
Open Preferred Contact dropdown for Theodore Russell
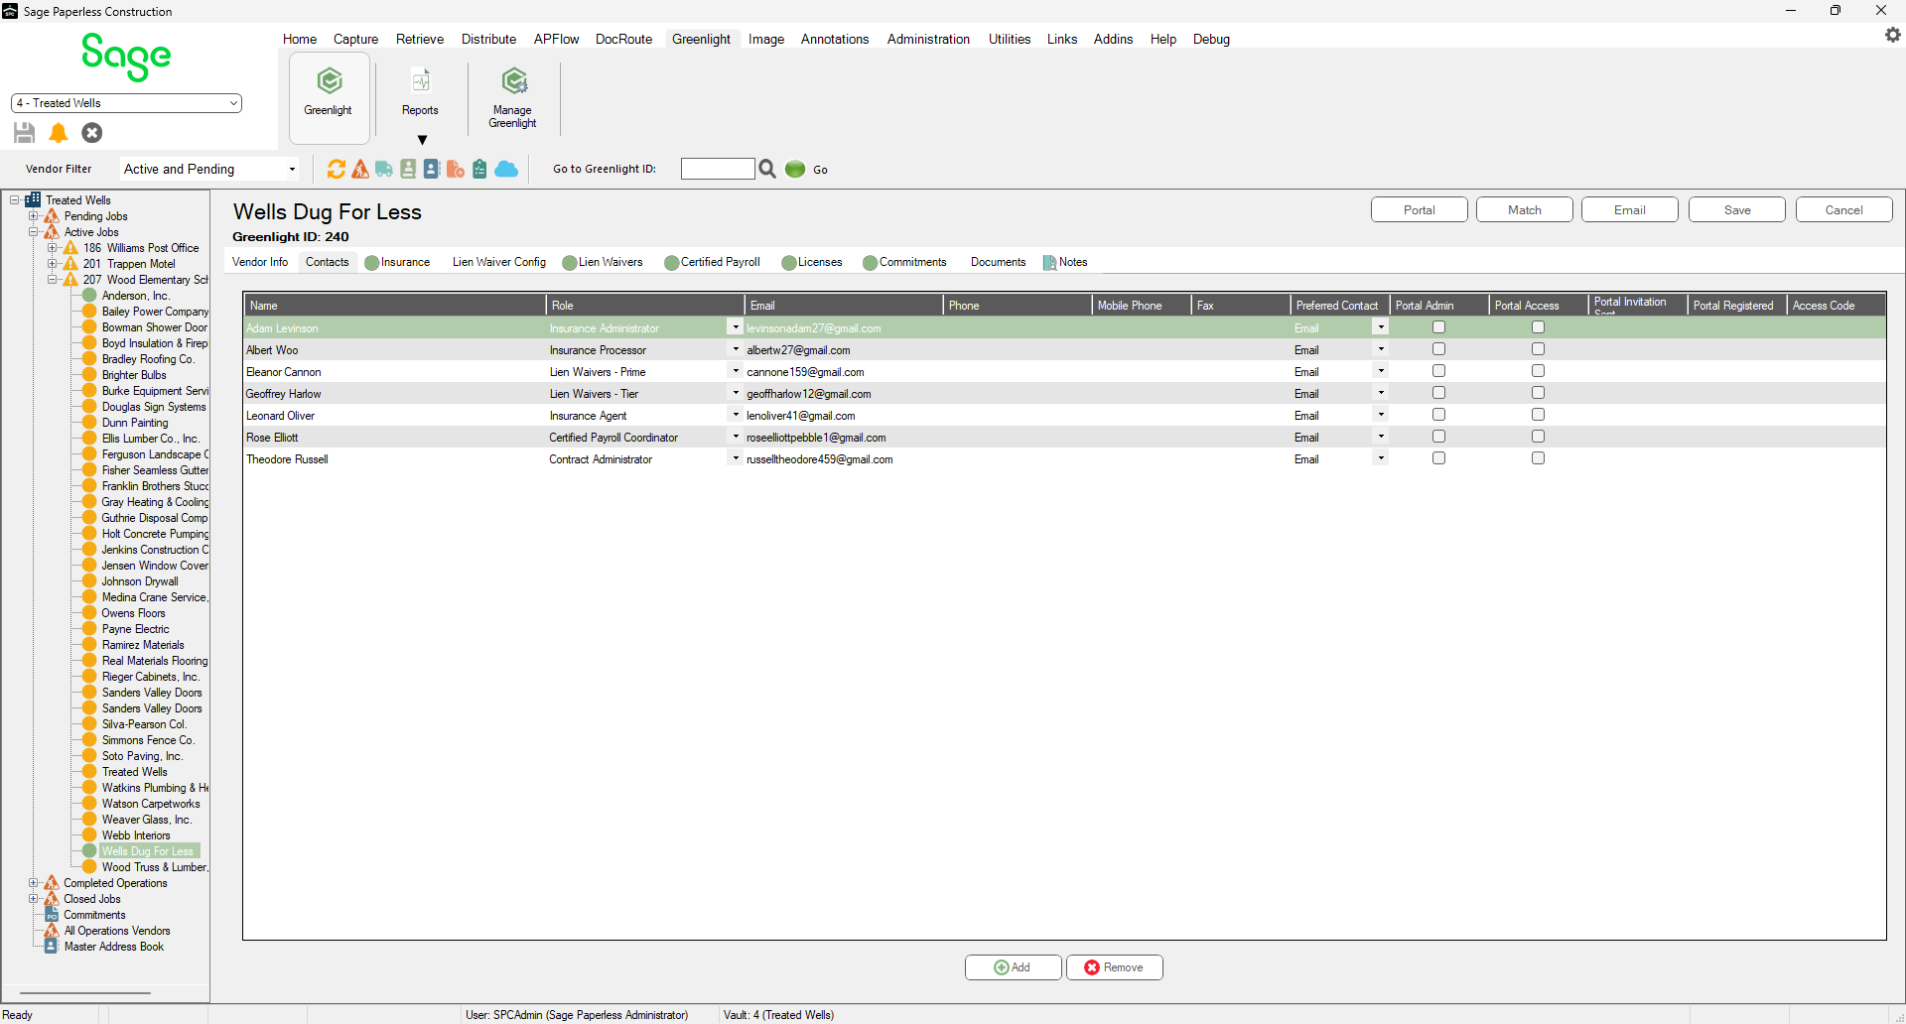(1381, 458)
